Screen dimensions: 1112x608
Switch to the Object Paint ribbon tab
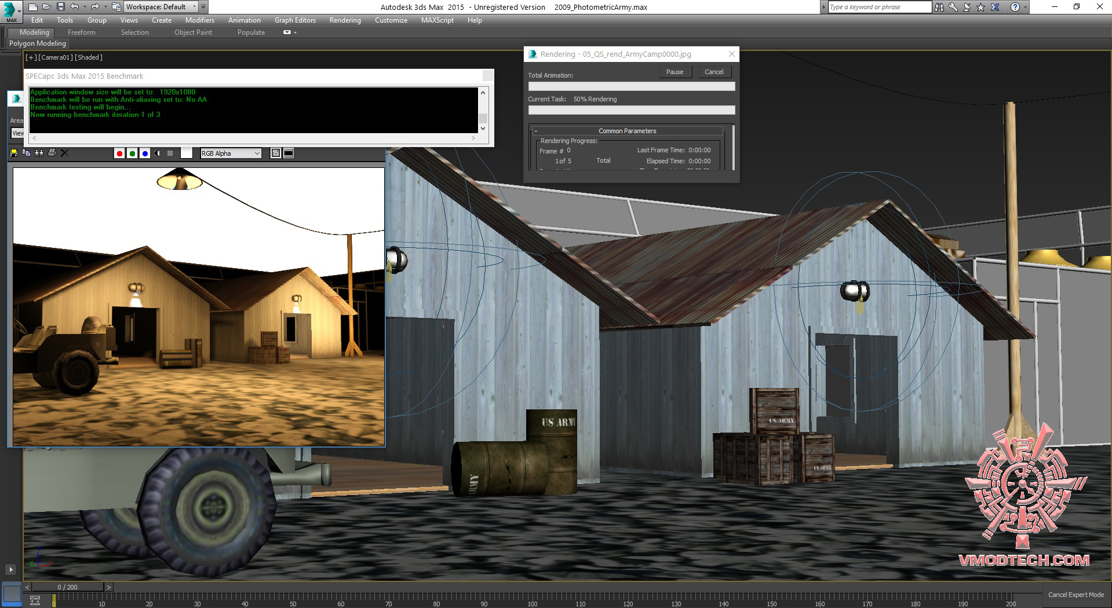[x=193, y=32]
